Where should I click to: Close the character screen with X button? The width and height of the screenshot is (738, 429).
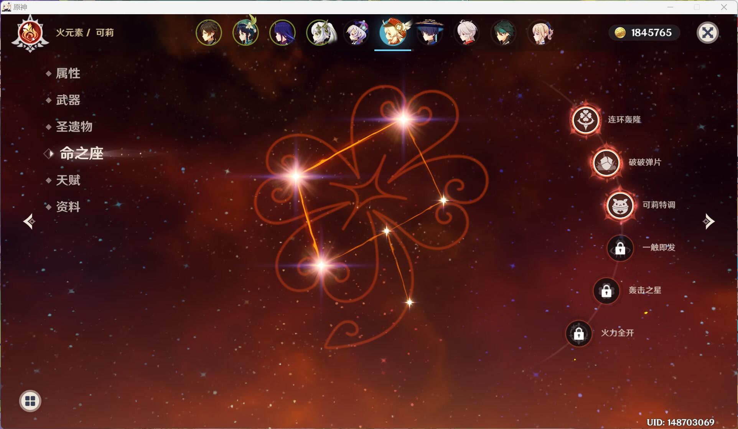[x=707, y=33]
